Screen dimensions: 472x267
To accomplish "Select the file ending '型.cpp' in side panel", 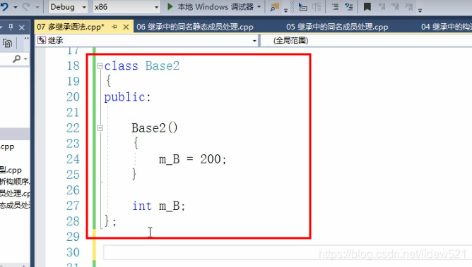I will [11, 170].
